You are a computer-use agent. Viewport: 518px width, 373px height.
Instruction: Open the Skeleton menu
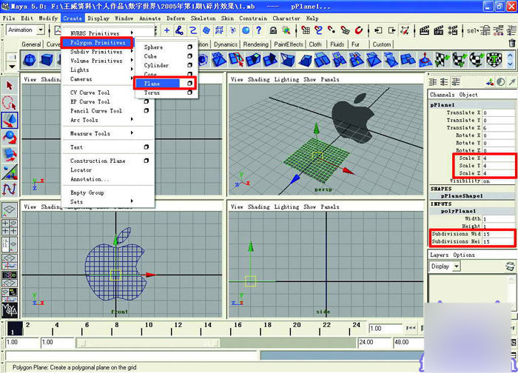pyautogui.click(x=203, y=19)
